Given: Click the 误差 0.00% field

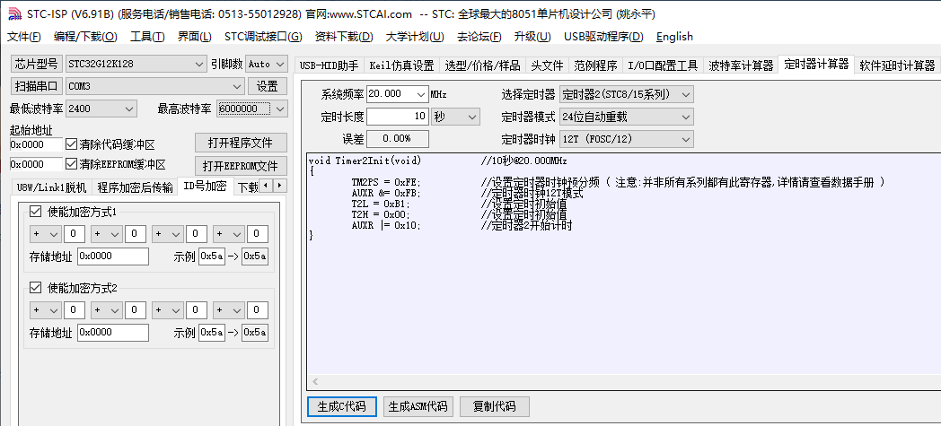Looking at the screenshot, I should coord(397,139).
